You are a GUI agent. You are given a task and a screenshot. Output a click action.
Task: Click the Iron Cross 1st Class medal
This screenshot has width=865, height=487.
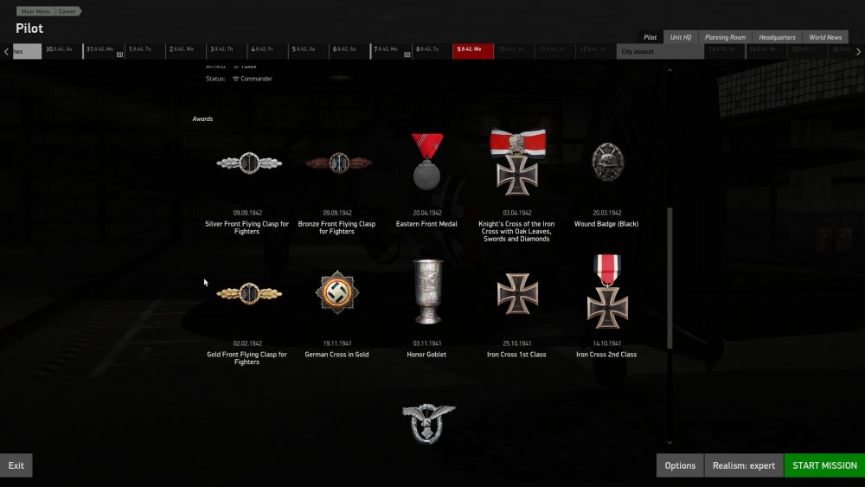click(x=517, y=293)
